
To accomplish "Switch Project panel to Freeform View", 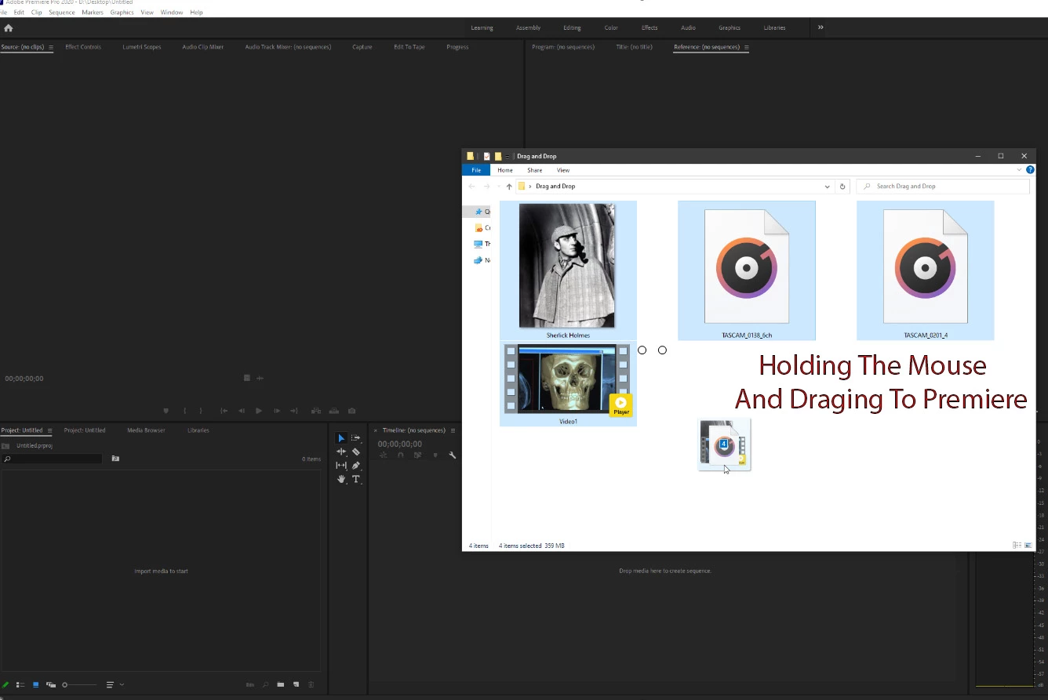I will click(51, 684).
